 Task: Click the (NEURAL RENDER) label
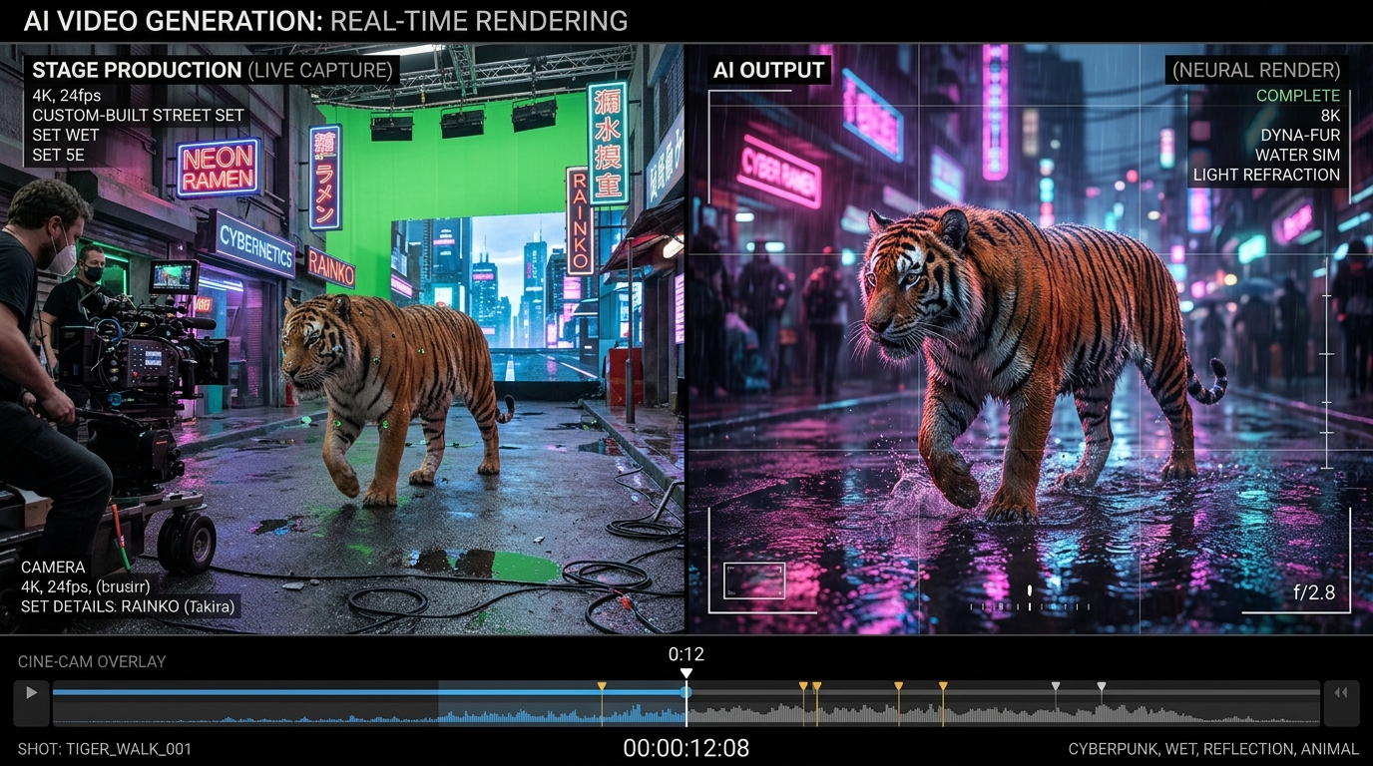pyautogui.click(x=1256, y=70)
